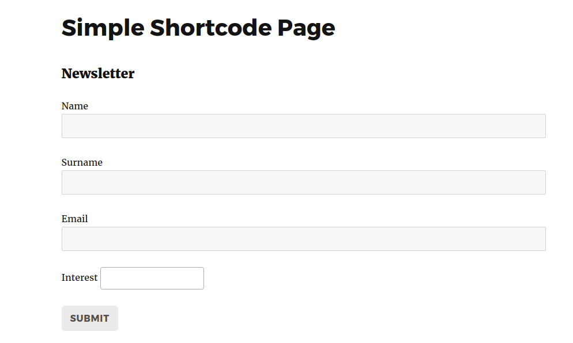Place cursor in the first name box
Image resolution: width=573 pixels, height=343 pixels.
(x=303, y=126)
